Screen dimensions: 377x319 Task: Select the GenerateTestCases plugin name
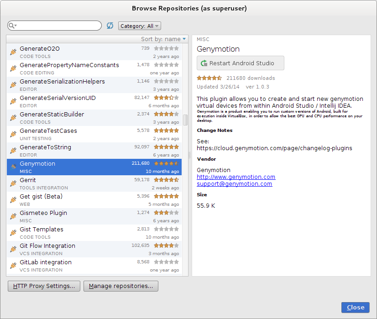click(x=48, y=131)
